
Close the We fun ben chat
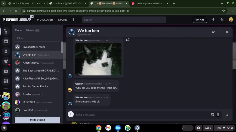tap(227, 32)
